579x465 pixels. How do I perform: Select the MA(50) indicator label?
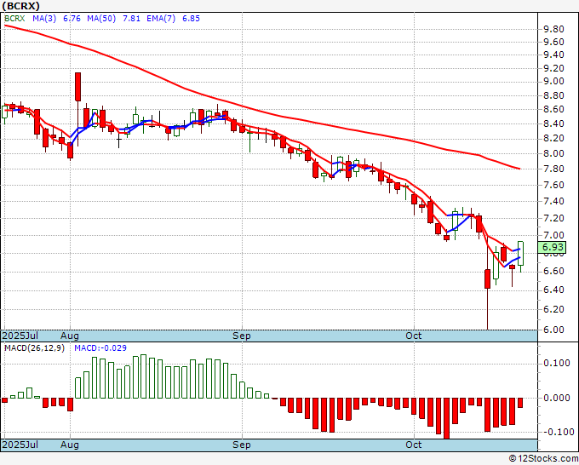coord(101,18)
